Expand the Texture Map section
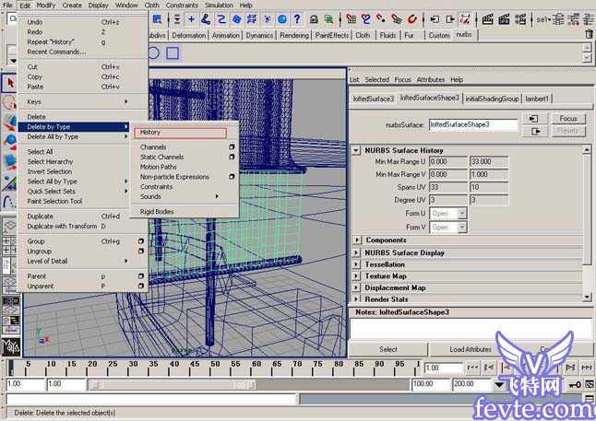The width and height of the screenshot is (596, 421). [356, 276]
